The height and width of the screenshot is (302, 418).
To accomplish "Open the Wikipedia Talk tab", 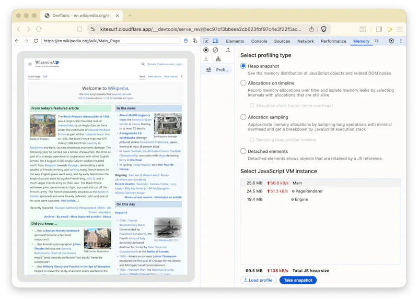I will [45, 77].
